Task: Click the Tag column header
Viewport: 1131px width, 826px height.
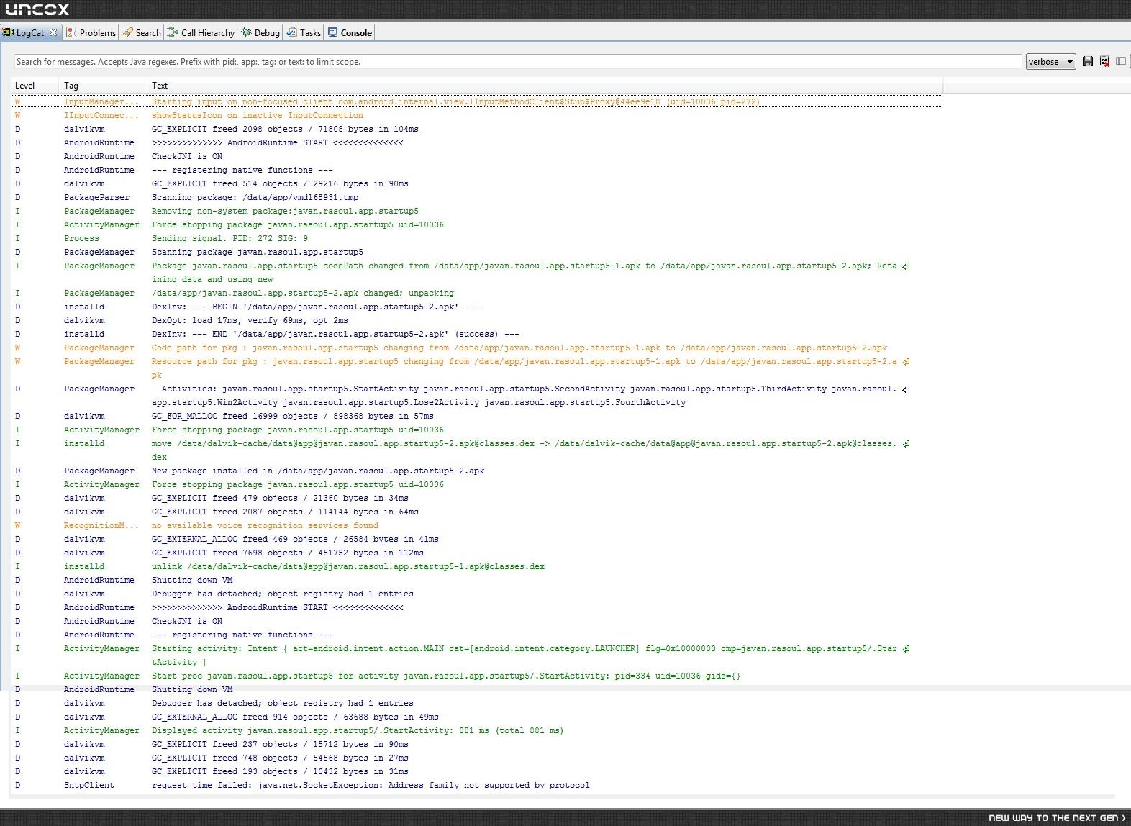Action: tap(104, 86)
